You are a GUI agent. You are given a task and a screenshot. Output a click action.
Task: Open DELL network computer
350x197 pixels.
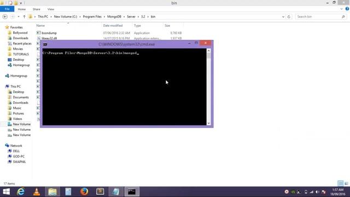click(16, 151)
